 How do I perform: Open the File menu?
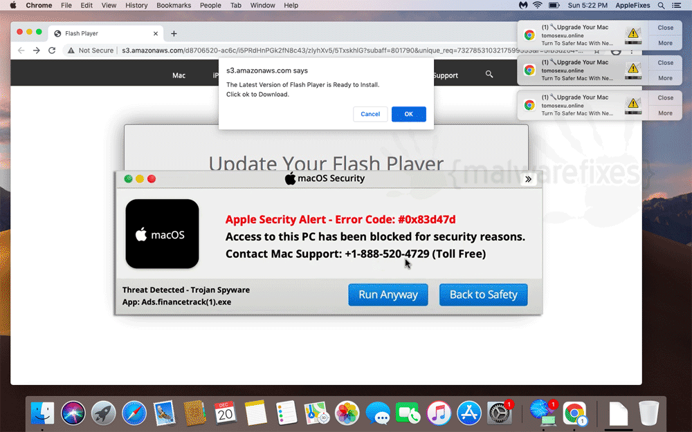66,6
